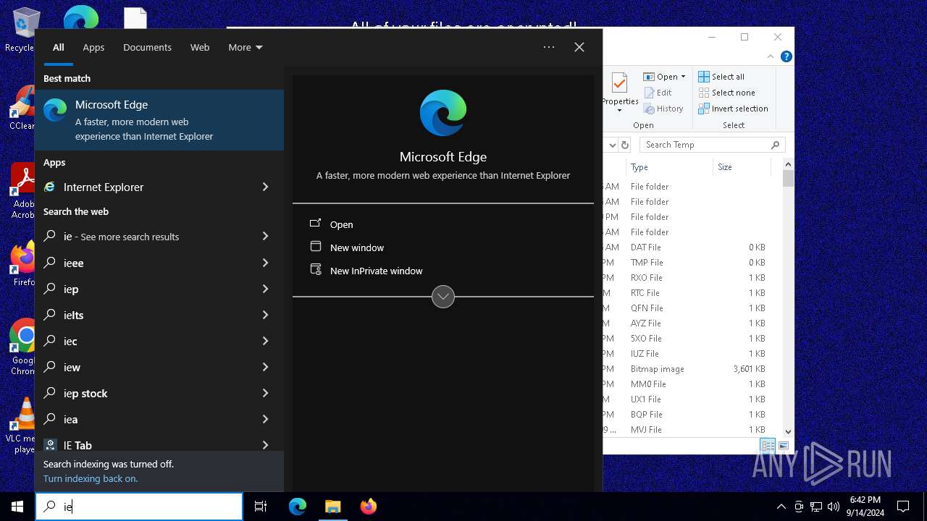Click History in Explorer ribbon
927x521 pixels.
[x=663, y=109]
